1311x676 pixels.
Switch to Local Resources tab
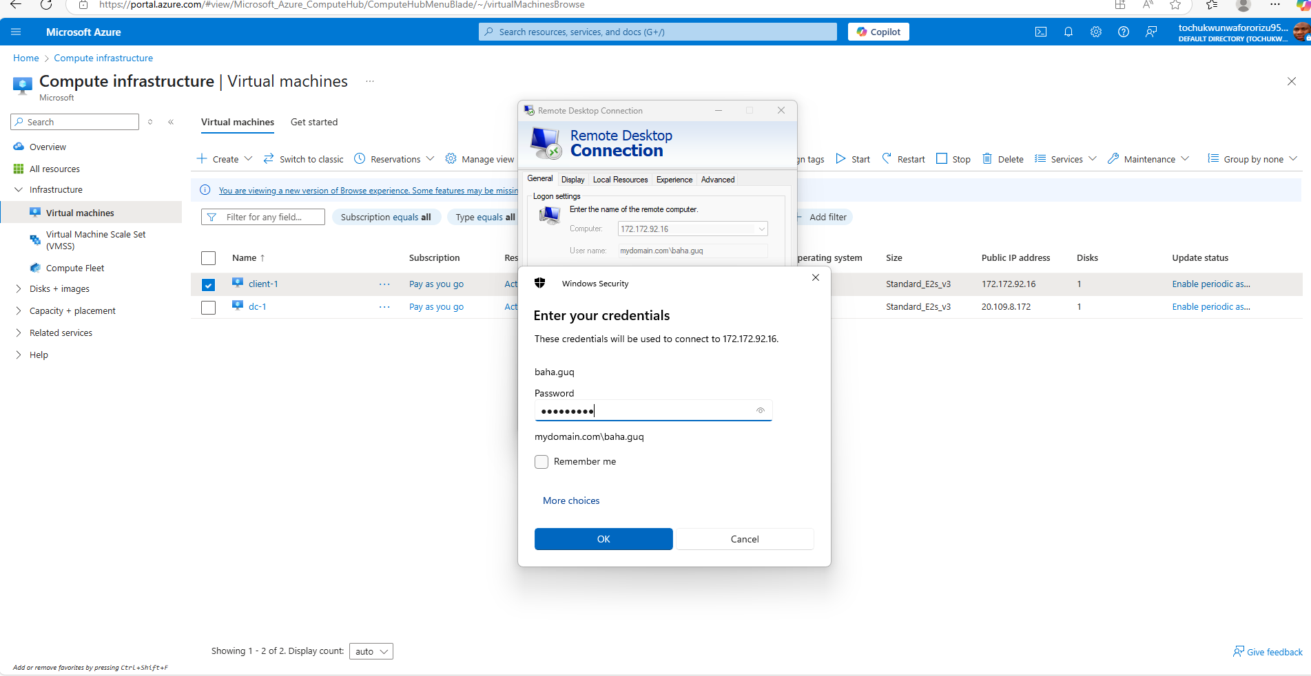(x=620, y=180)
